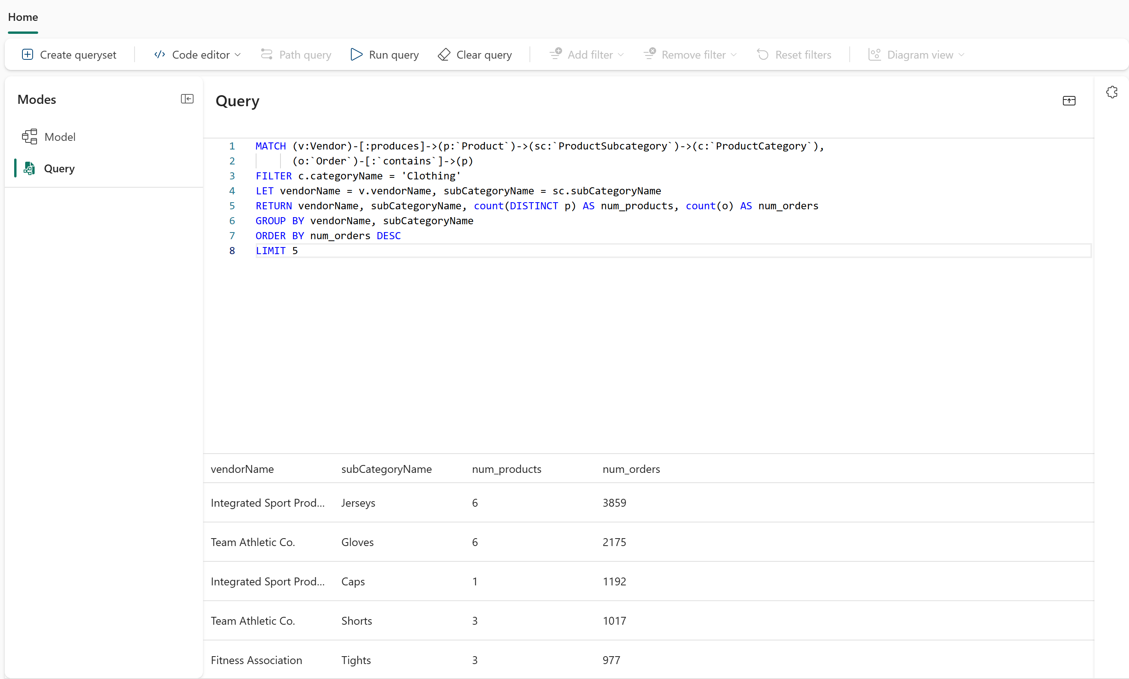
Task: Click the Create queryset button label
Action: [78, 55]
